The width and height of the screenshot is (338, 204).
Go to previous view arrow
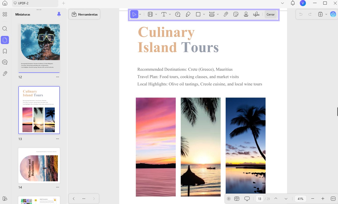[74, 199]
